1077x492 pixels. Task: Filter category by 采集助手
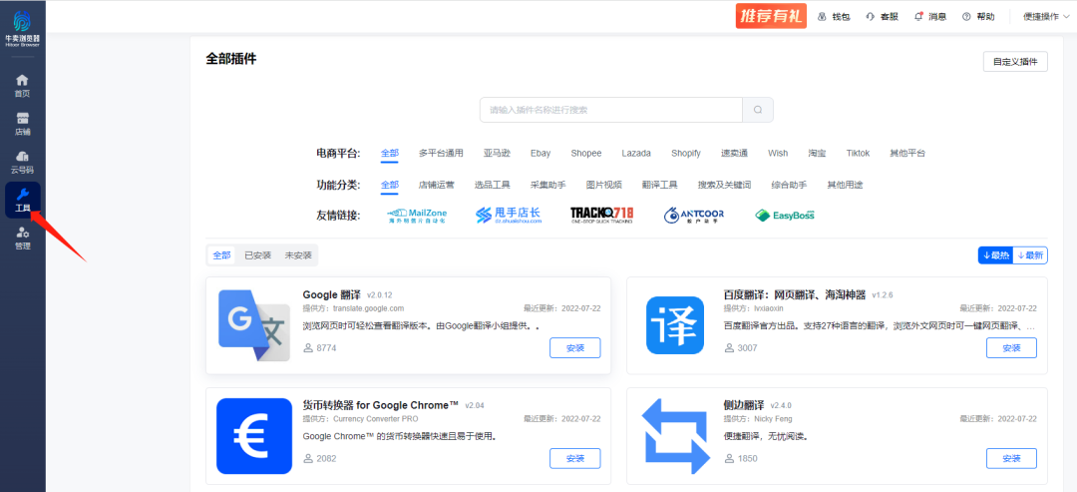[548, 185]
